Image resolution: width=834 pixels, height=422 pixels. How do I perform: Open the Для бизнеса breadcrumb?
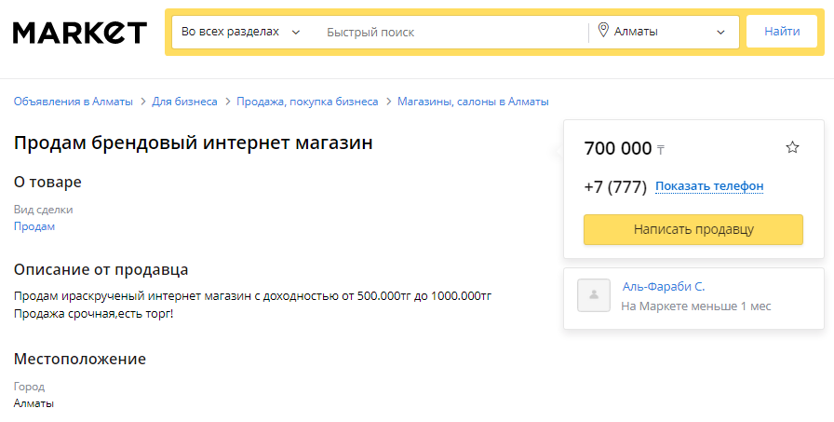[184, 102]
